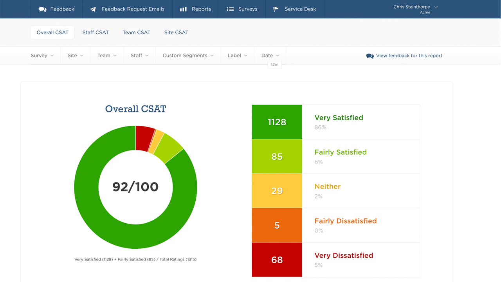The image size is (501, 282).
Task: Select the Overall CSAT tab button
Action: [52, 33]
